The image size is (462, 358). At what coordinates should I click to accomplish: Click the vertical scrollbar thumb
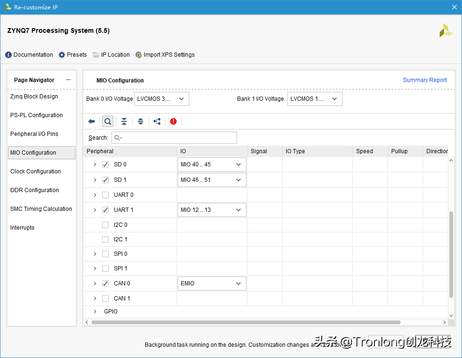tap(451, 254)
